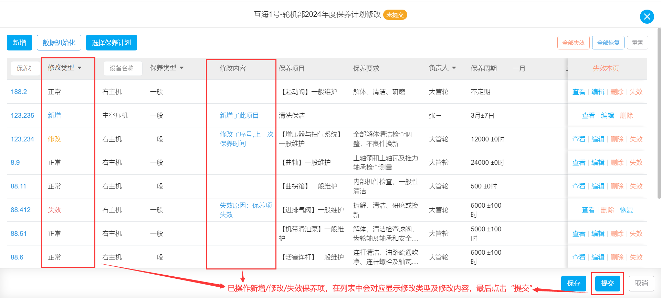Delete the 88.11 曲拐箱 row
661x299 pixels.
[x=617, y=186]
